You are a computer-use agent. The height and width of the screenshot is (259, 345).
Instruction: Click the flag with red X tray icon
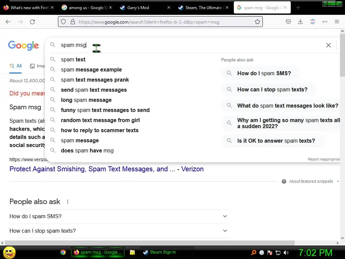coord(270,253)
